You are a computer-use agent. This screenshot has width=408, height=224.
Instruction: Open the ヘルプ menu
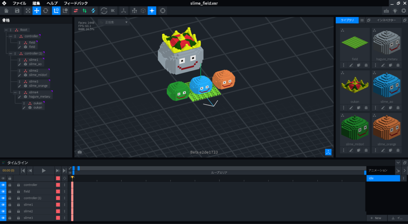click(x=52, y=3)
